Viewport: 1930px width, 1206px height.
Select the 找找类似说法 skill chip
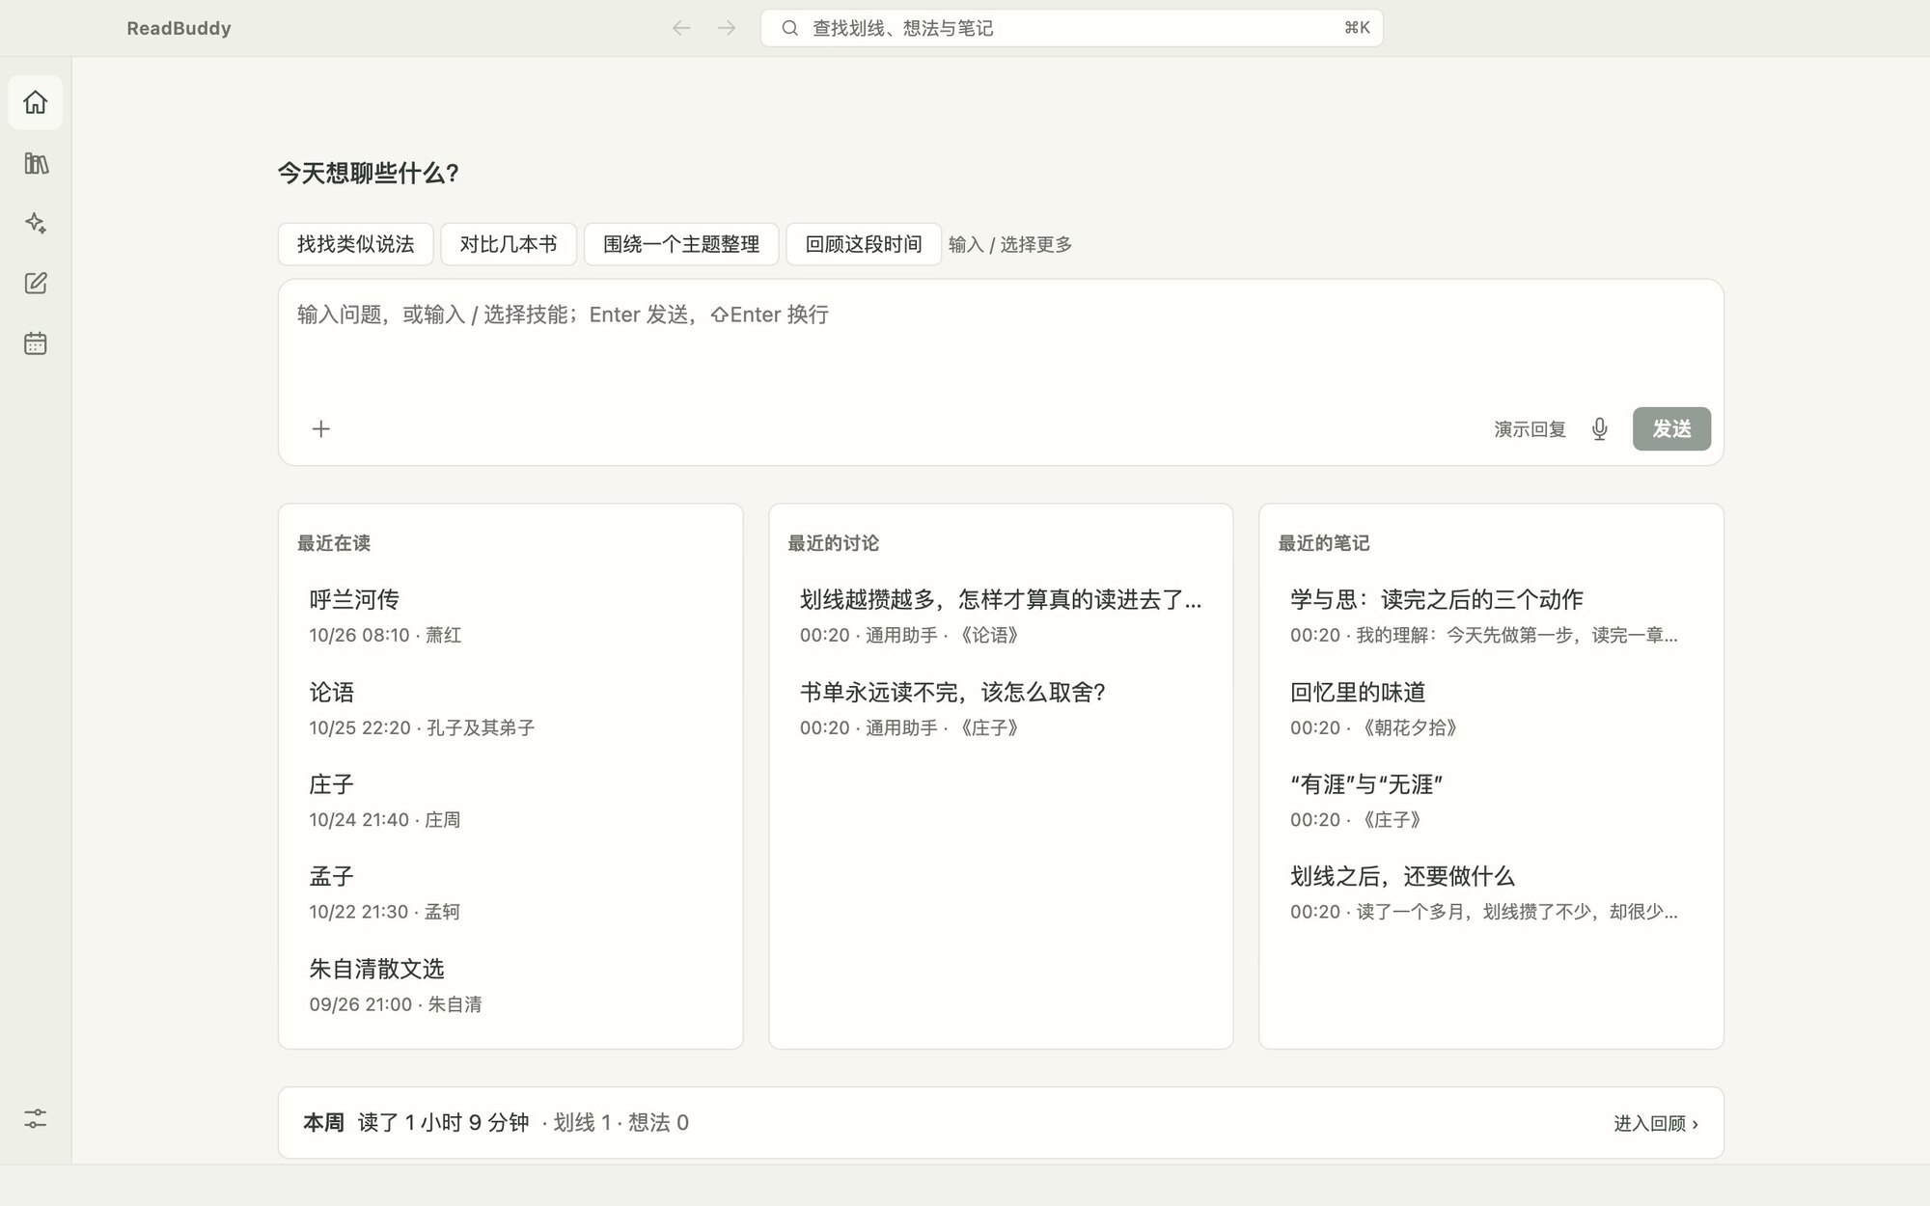[355, 244]
